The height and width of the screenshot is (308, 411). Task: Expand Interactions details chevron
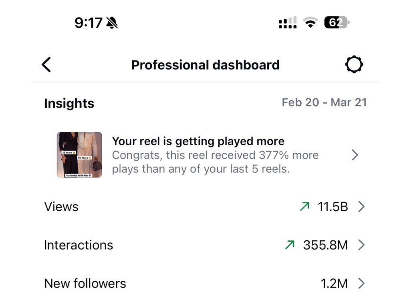point(361,245)
